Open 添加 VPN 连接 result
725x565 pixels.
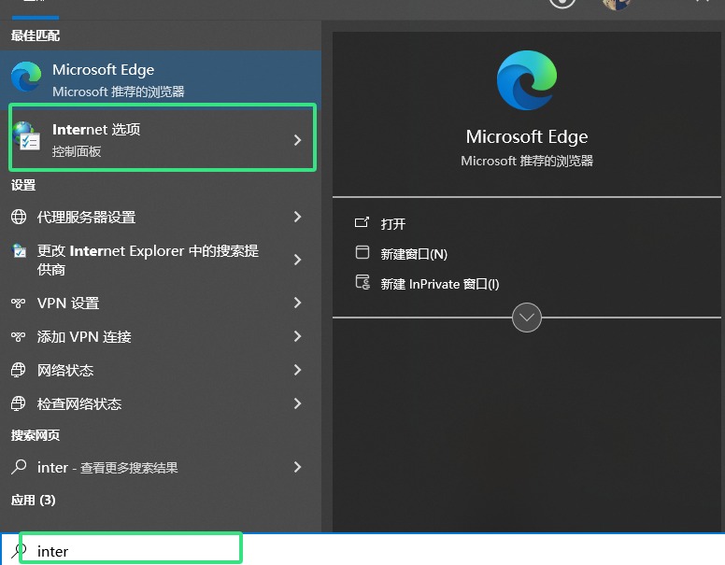pyautogui.click(x=161, y=336)
